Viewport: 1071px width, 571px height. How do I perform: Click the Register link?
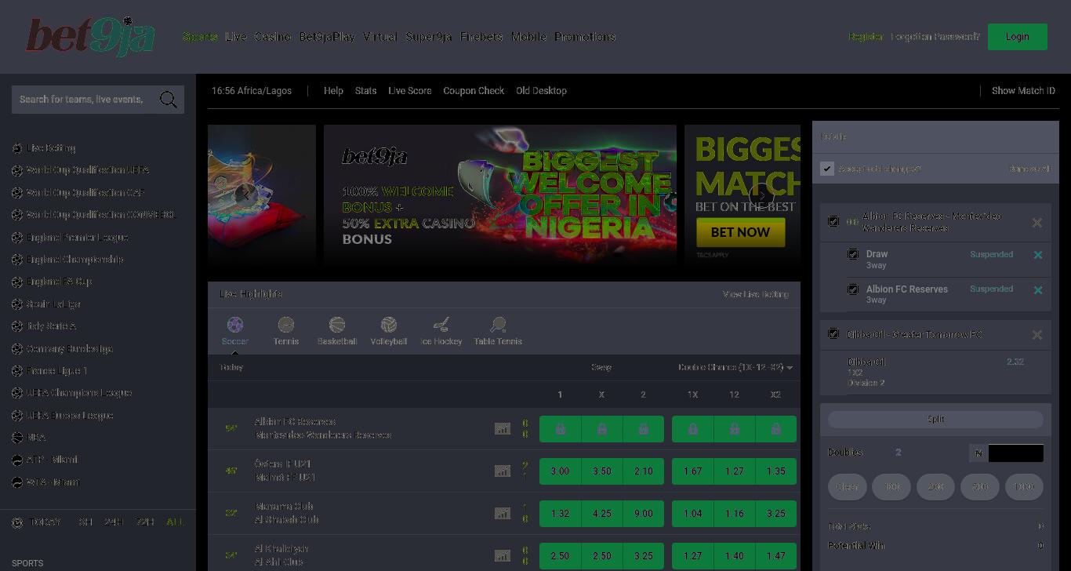pos(866,37)
